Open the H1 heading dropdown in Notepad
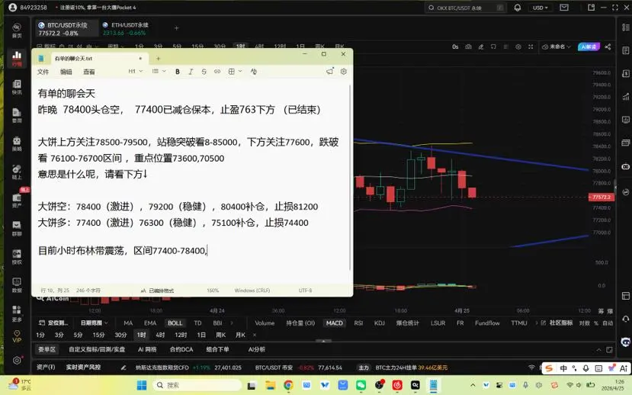 coord(136,72)
